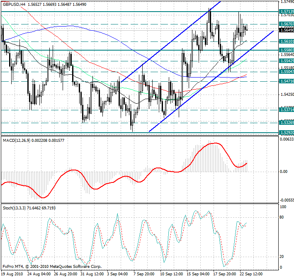
Task: Select the 1.5713 resistance price label
Action: [287, 12]
